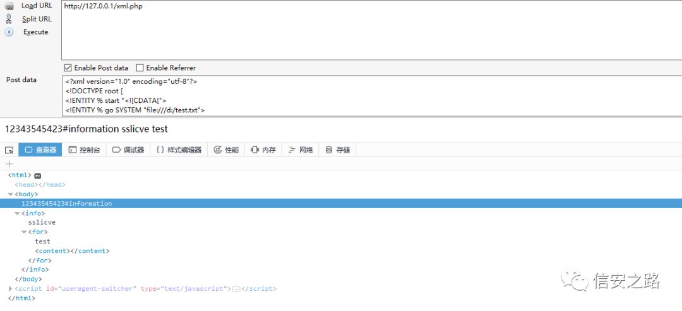The height and width of the screenshot is (311, 682).
Task: Select the content element row
Action: (72, 250)
